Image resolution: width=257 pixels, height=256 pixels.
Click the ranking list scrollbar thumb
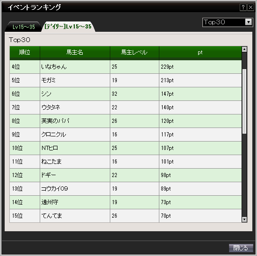244,101
